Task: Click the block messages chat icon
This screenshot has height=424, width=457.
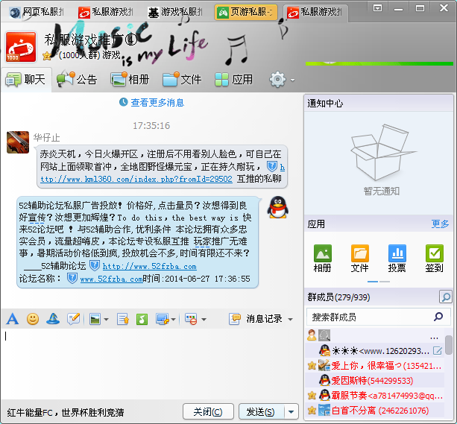Action: 191,319
